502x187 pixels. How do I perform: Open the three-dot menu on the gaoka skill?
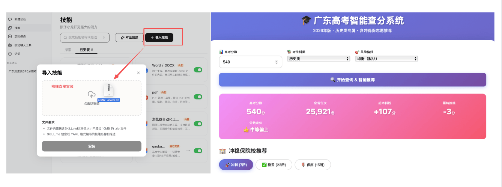pos(188,151)
